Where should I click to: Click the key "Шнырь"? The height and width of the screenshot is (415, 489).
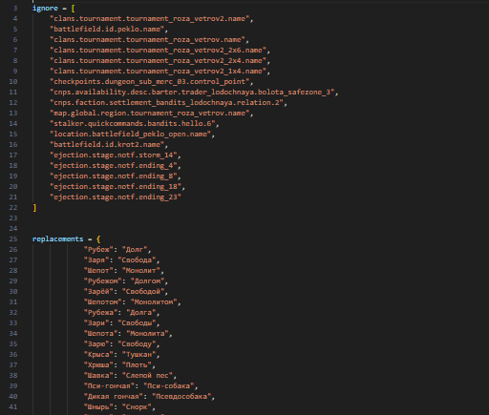point(98,407)
